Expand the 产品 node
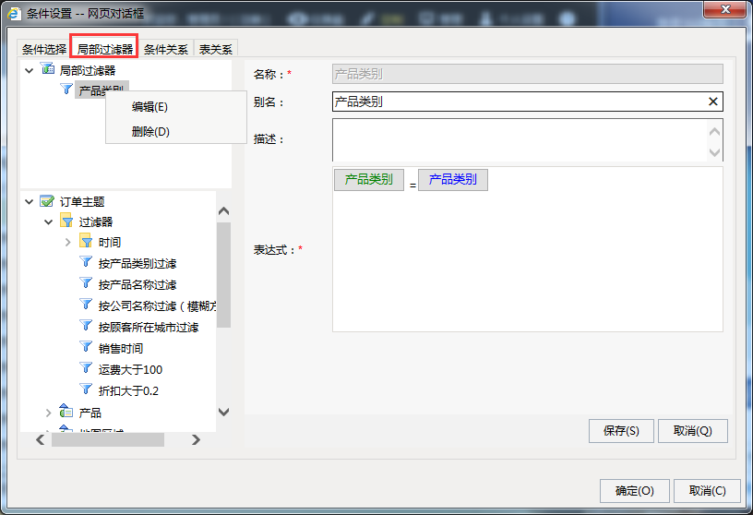753x515 pixels. coord(49,413)
